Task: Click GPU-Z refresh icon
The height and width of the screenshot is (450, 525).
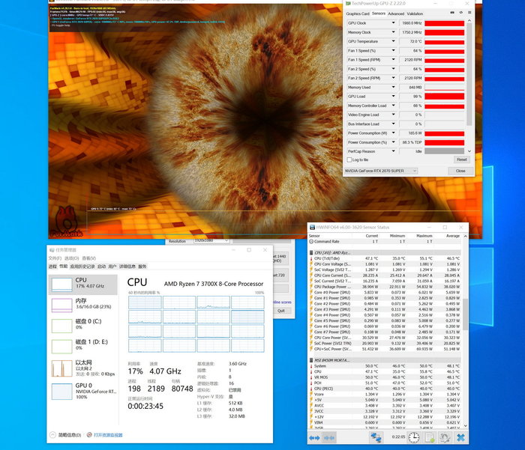Action: coord(460,13)
